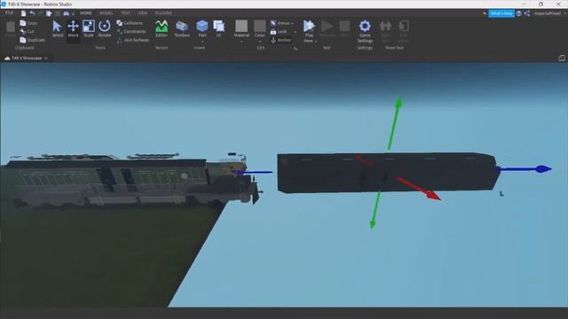The width and height of the screenshot is (568, 319).
Task: Select the Move tool
Action: click(x=73, y=29)
